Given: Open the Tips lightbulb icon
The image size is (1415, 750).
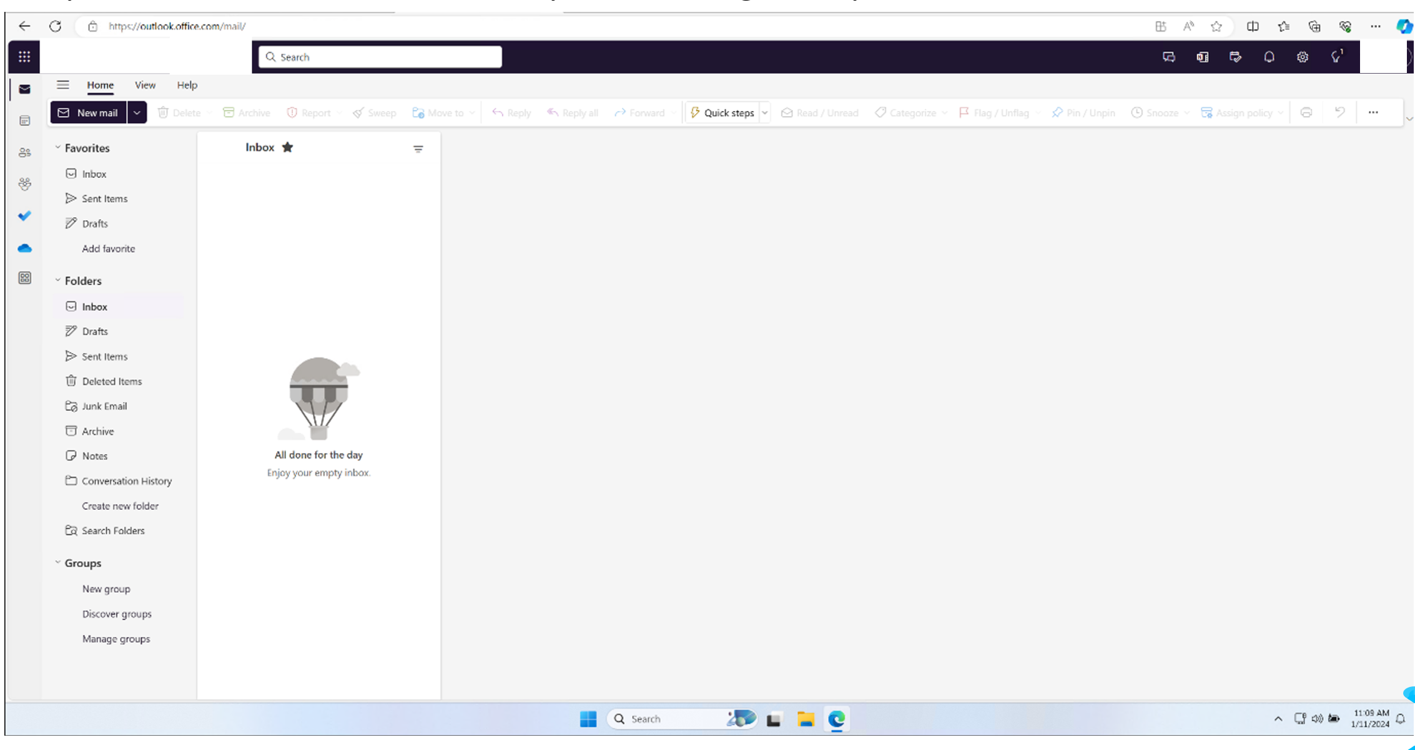Looking at the screenshot, I should tap(1336, 56).
